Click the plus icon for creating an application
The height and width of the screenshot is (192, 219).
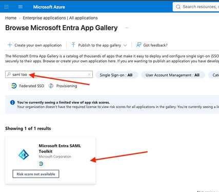click(x=10, y=45)
